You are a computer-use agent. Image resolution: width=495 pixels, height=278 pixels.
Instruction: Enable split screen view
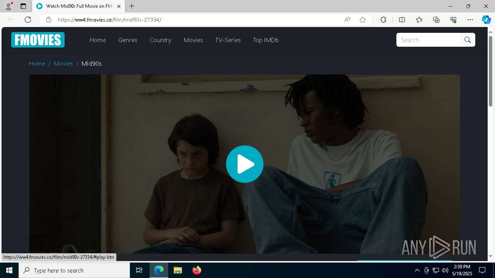point(402,20)
